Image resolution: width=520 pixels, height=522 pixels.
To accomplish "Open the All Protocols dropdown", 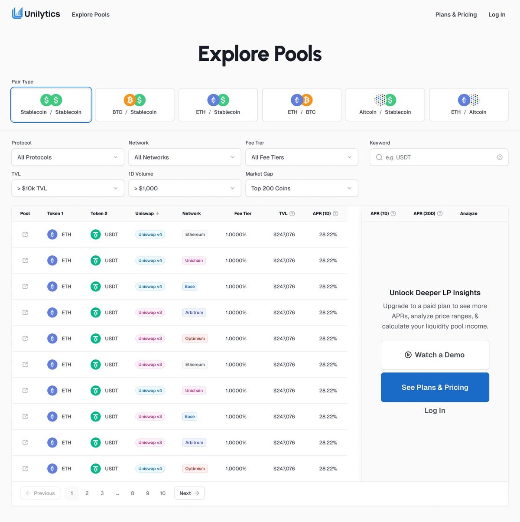I will pyautogui.click(x=68, y=157).
